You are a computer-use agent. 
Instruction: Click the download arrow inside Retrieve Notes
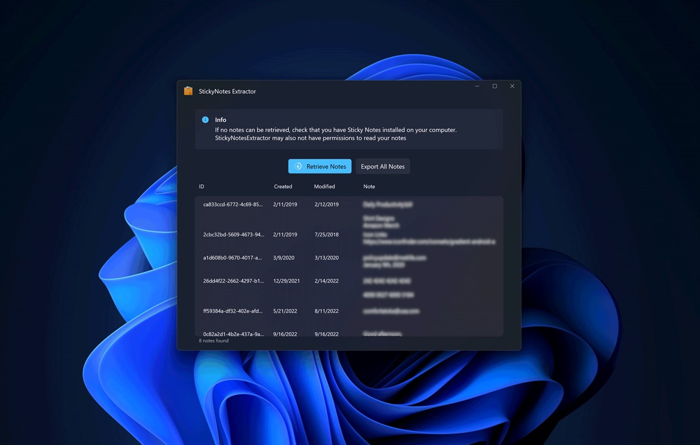[x=297, y=166]
